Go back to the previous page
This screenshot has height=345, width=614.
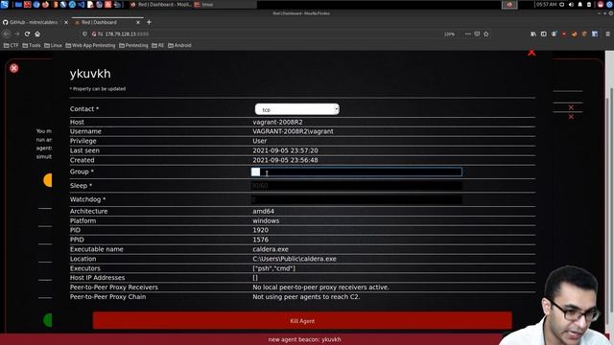tap(7, 34)
